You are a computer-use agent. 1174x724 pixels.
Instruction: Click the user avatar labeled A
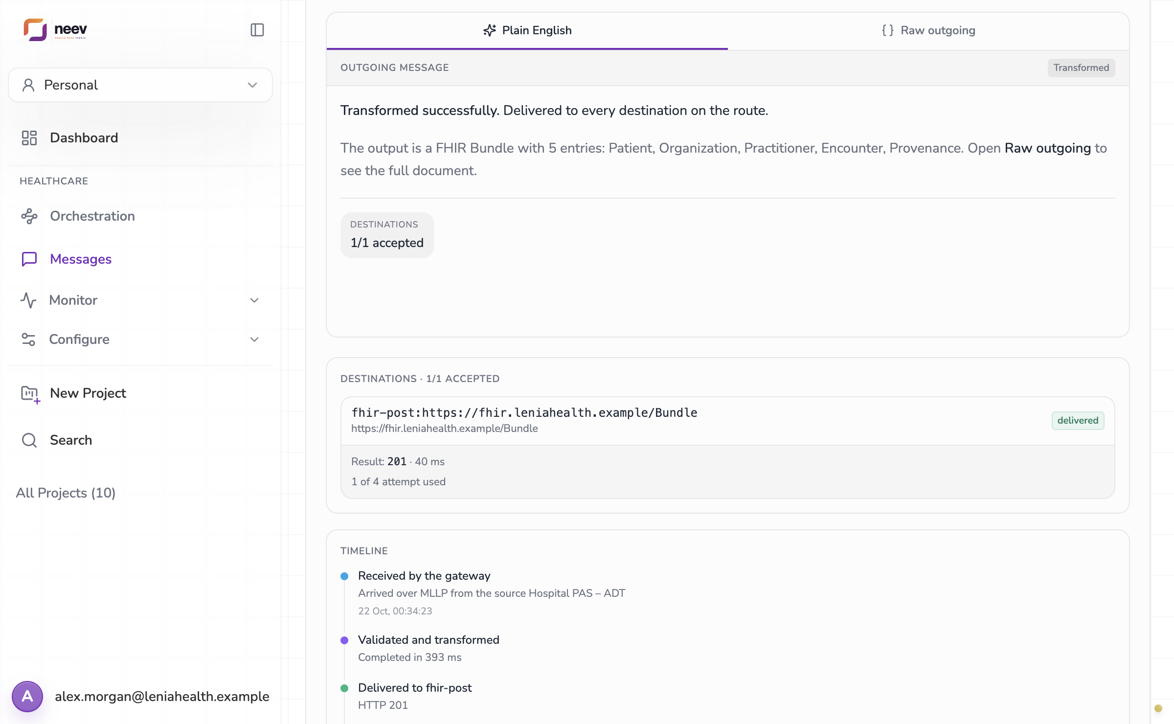pyautogui.click(x=27, y=696)
